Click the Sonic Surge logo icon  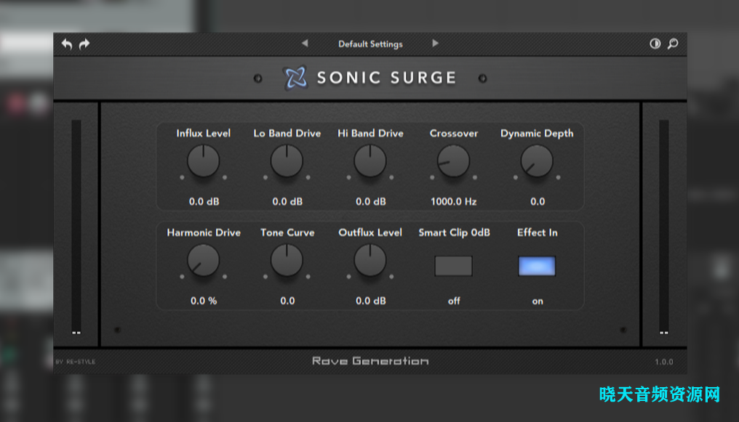point(295,78)
